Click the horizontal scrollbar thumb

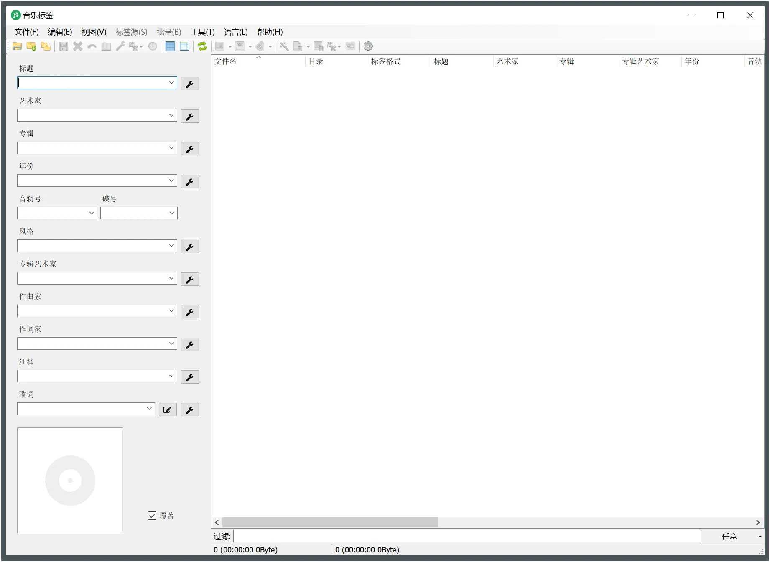coord(330,522)
